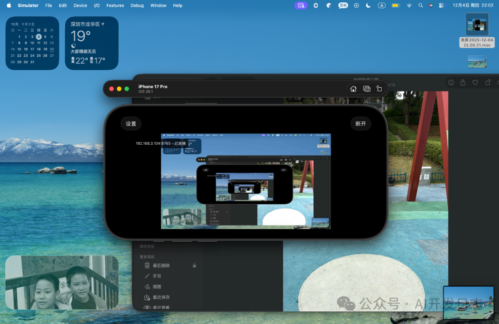499x324 pixels.
Task: Rotate the simulated device with rotate icon
Action: (x=379, y=89)
